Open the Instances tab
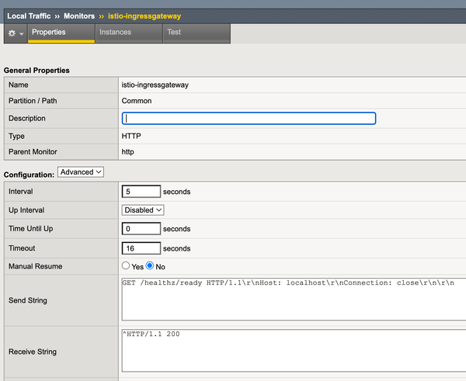The image size is (466, 381). pyautogui.click(x=115, y=33)
